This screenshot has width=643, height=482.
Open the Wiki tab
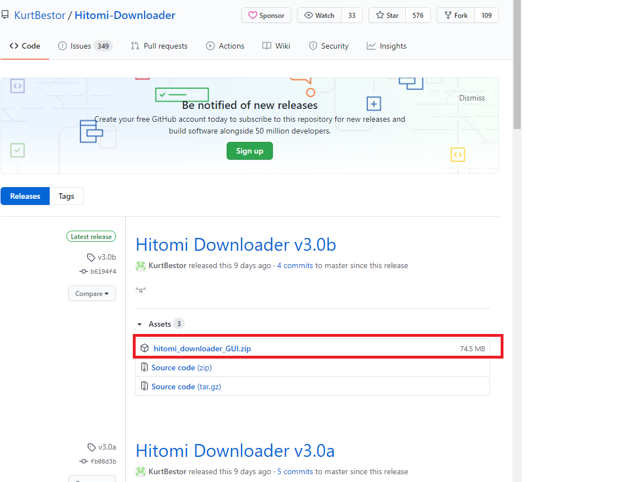(276, 46)
